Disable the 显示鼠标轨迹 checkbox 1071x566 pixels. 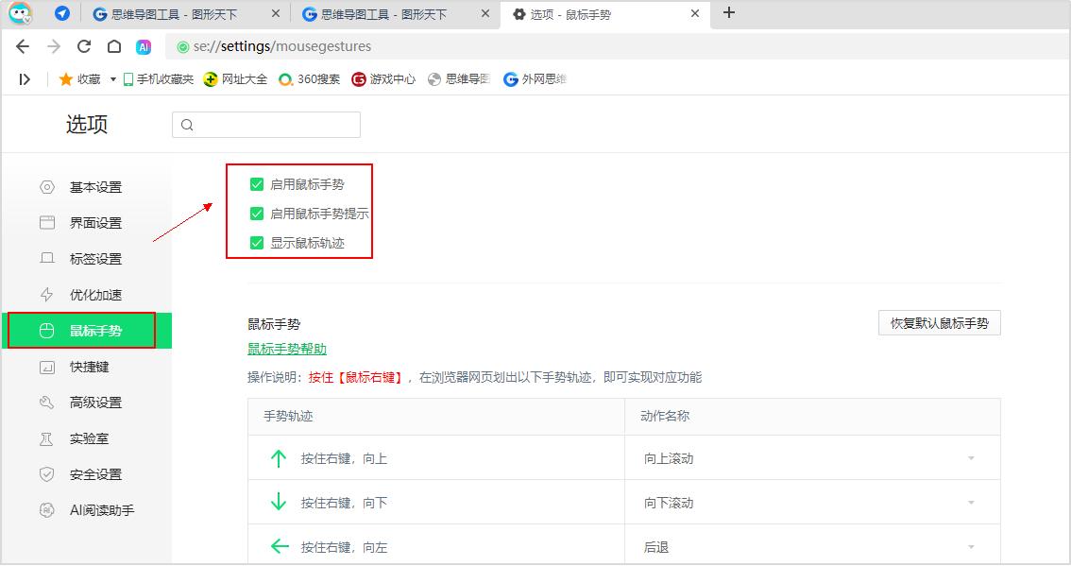pos(257,243)
